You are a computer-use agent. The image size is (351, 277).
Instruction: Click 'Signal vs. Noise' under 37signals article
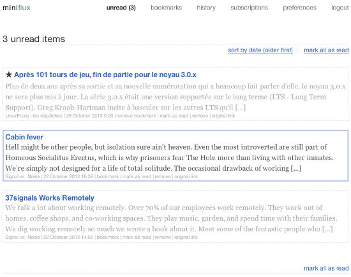(22, 237)
